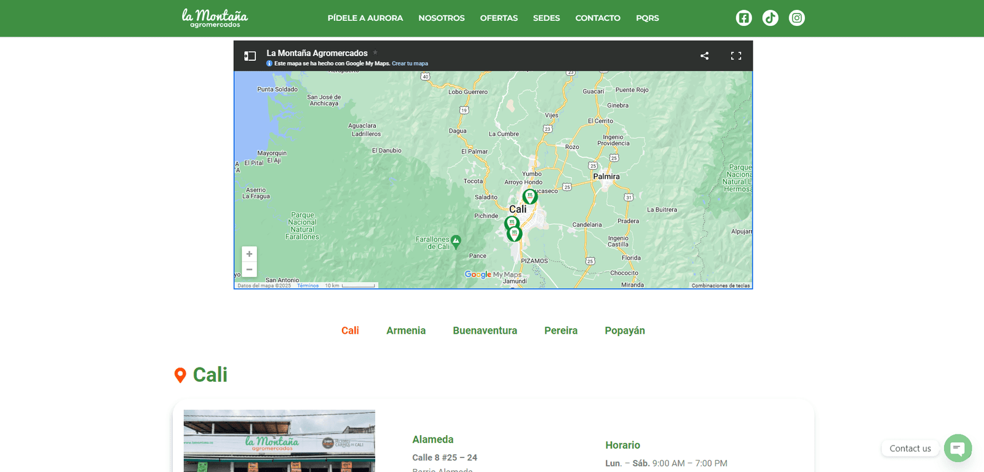The image size is (984, 472).
Task: Click the orange location pin by Cali heading
Action: click(180, 376)
